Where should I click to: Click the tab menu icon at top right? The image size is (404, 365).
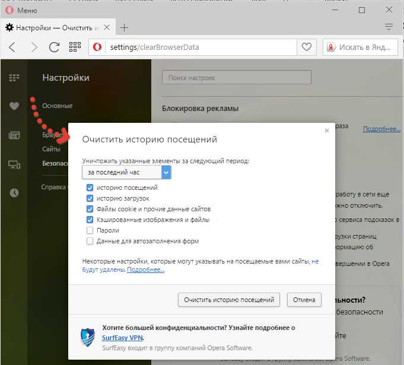(389, 27)
